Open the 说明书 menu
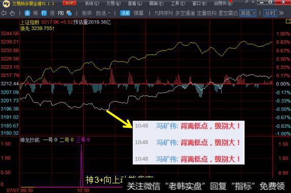 223,4
